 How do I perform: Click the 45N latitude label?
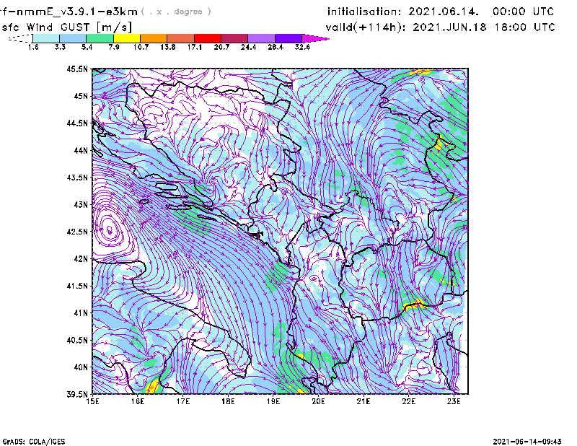point(81,96)
